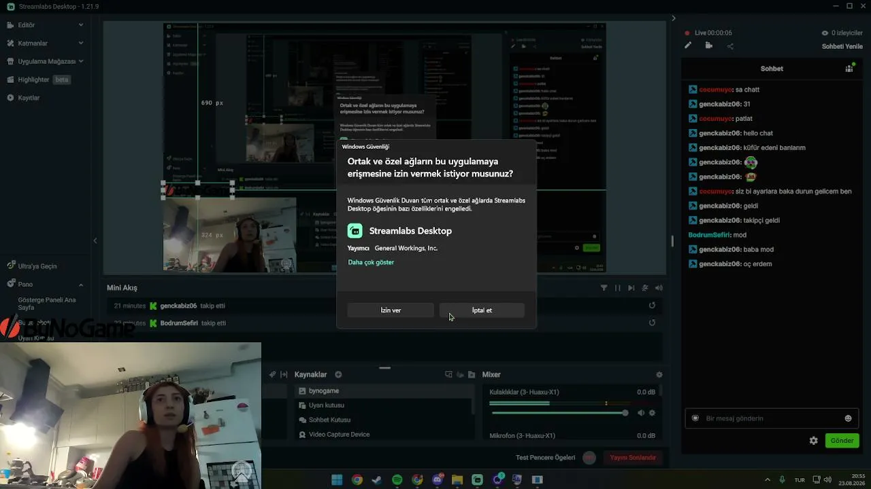Replay the BodrumSefiri follow alert
This screenshot has width=871, height=489.
652,323
